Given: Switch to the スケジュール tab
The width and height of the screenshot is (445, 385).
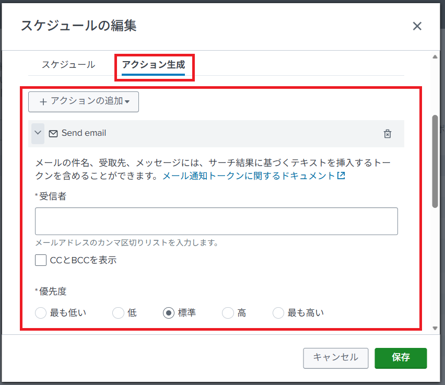Looking at the screenshot, I should click(x=68, y=65).
